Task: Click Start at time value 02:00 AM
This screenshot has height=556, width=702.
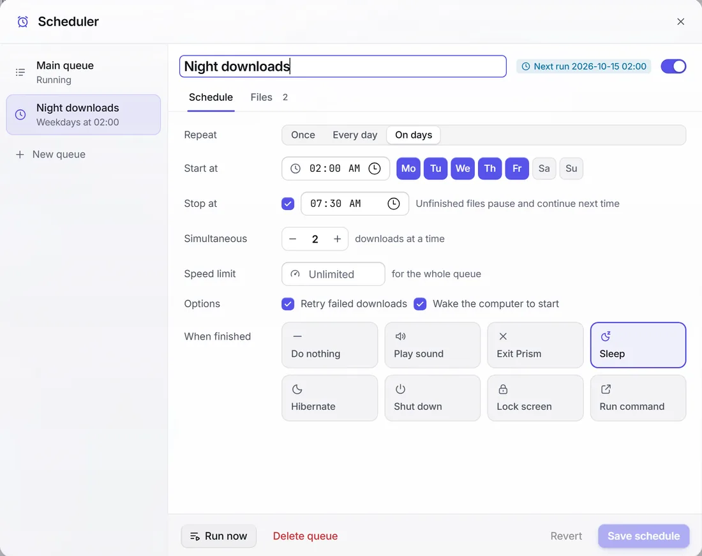Action: tap(335, 169)
